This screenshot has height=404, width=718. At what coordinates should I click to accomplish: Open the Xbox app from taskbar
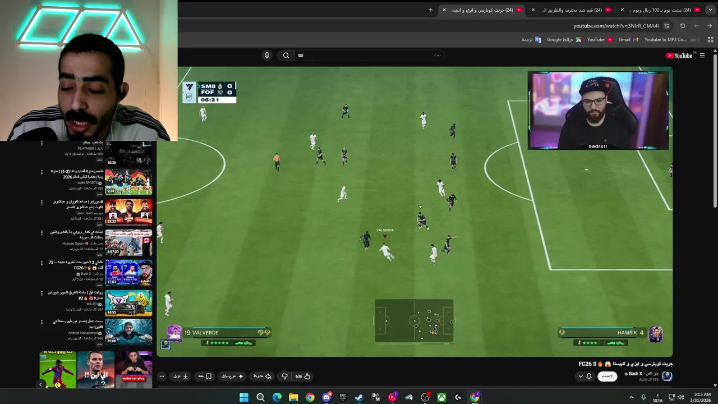441,397
